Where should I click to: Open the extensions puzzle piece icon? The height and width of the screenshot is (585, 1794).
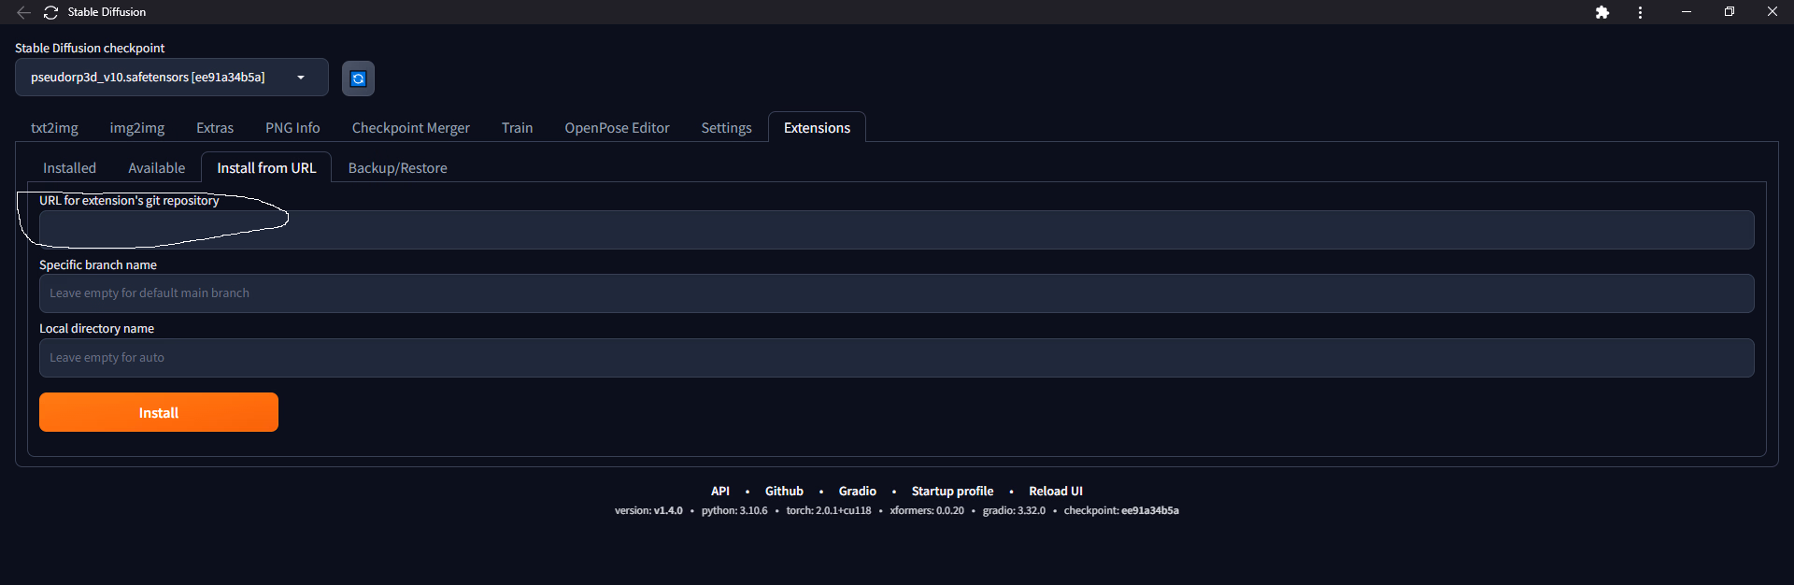tap(1602, 12)
